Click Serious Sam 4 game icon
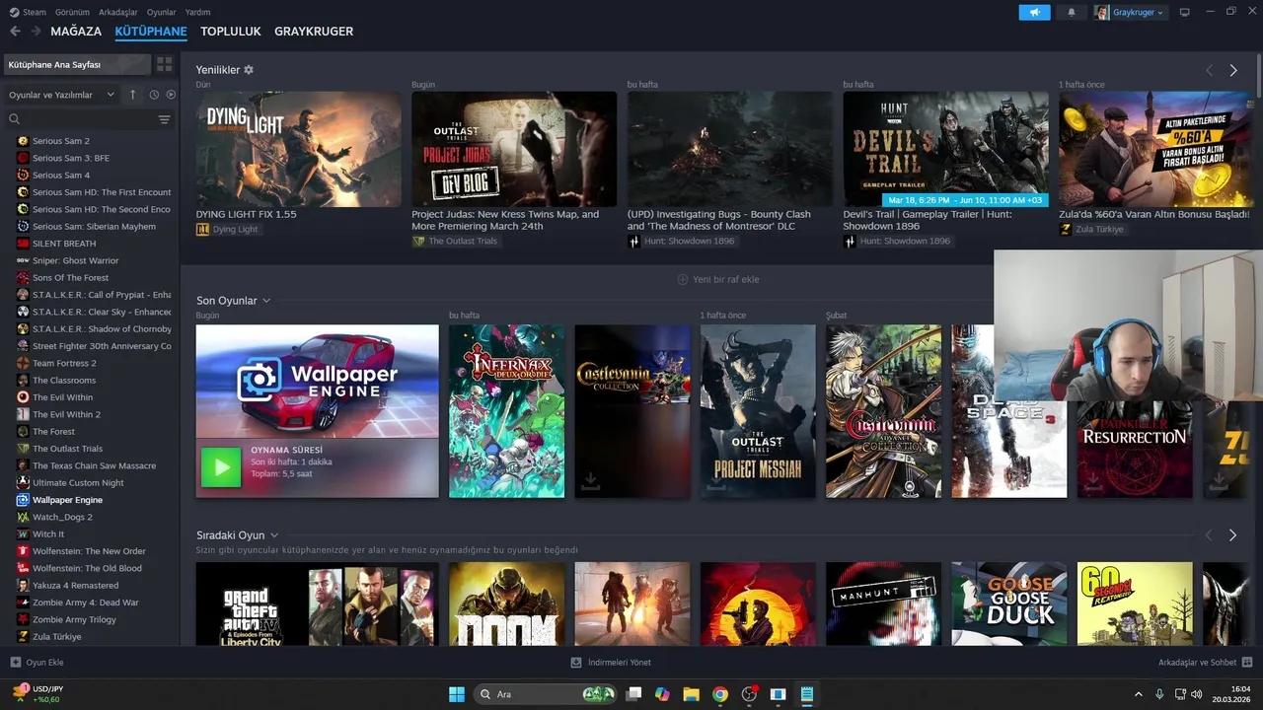Viewport: 1263px width, 710px height. [23, 176]
